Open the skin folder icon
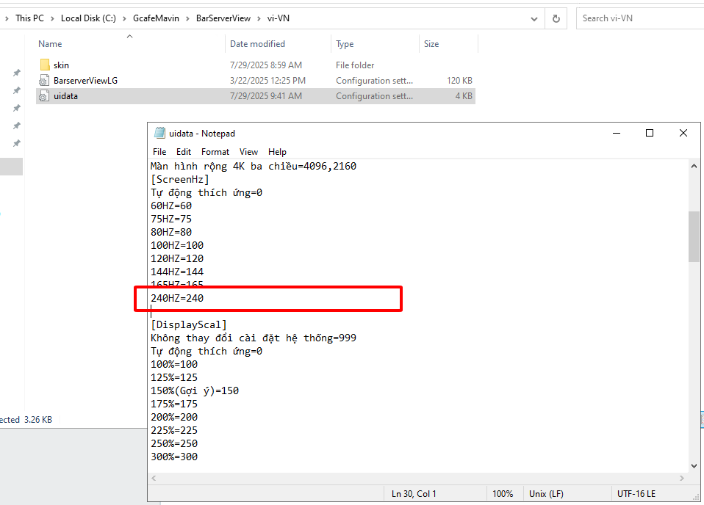The width and height of the screenshot is (704, 505). 45,65
